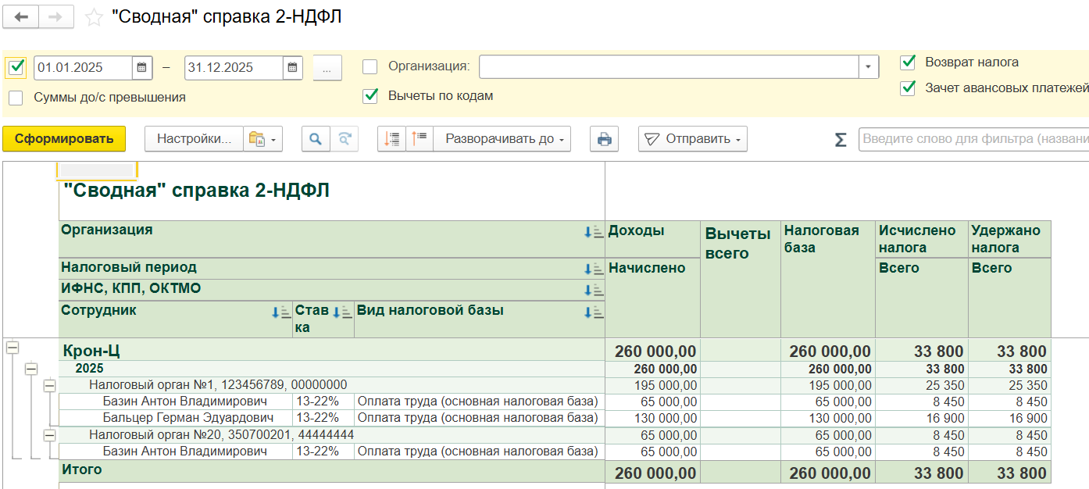Disable the period checkbox
Screen dimensions: 1089x489
pyautogui.click(x=16, y=67)
